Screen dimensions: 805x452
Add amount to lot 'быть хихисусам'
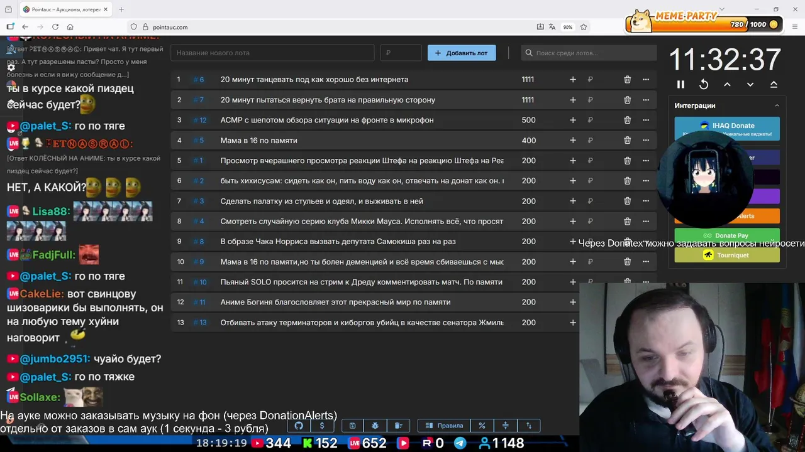(x=572, y=181)
